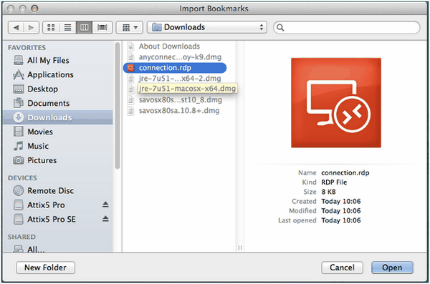Close the Import Bookmarks window
The width and height of the screenshot is (430, 284).
pyautogui.click(x=11, y=9)
